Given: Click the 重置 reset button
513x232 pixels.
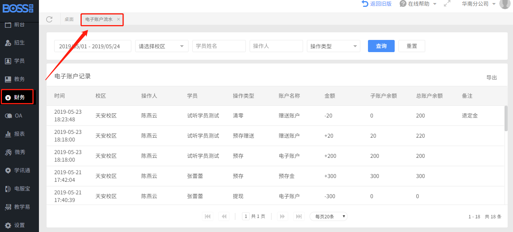Looking at the screenshot, I should (412, 46).
